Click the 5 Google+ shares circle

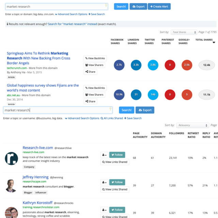click(187, 95)
